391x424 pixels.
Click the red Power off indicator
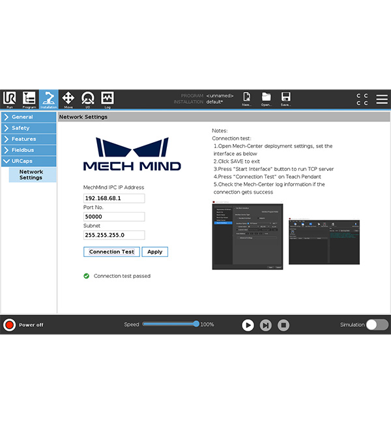[10, 325]
